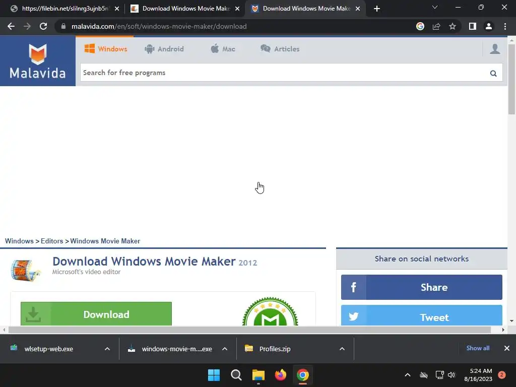This screenshot has height=387, width=516.
Task: Show hidden system tray icons
Action: pos(407,375)
